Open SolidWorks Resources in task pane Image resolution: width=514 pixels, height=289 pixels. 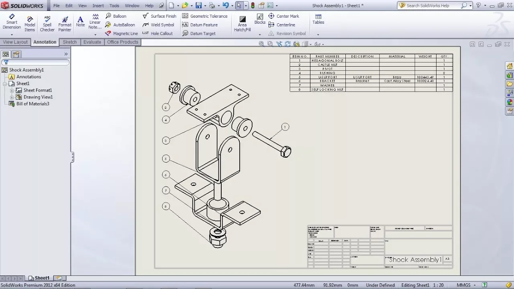pos(510,66)
